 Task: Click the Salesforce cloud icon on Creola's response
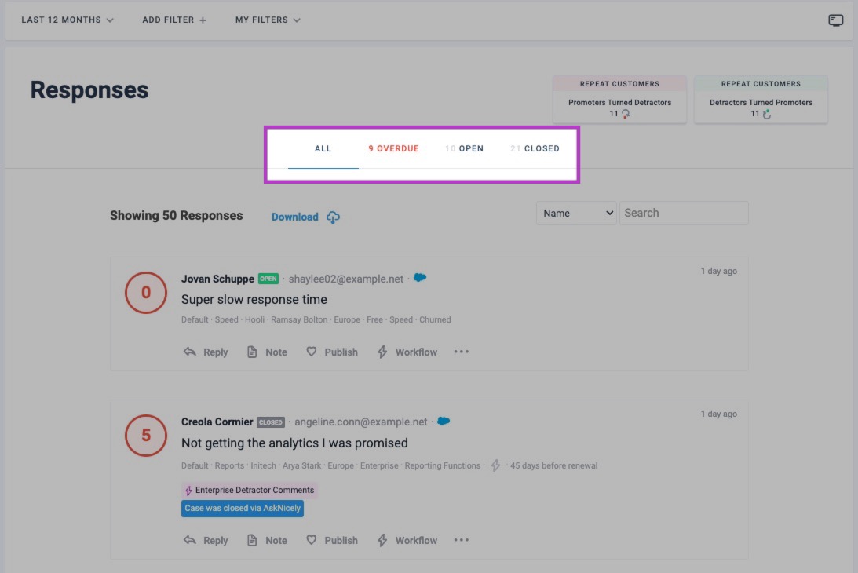pos(444,421)
